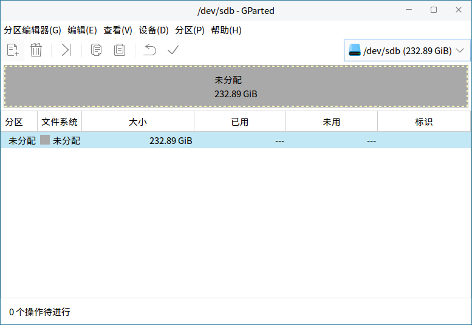Click the delete partition trash icon
Viewport: 472px width, 325px height.
point(36,50)
